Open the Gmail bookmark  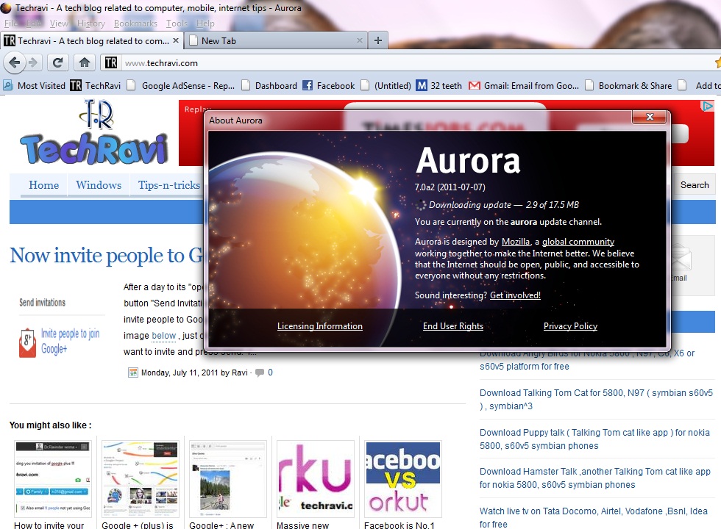click(524, 85)
